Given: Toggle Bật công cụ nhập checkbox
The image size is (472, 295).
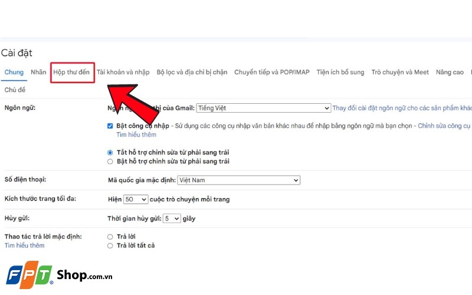Looking at the screenshot, I should (x=110, y=126).
